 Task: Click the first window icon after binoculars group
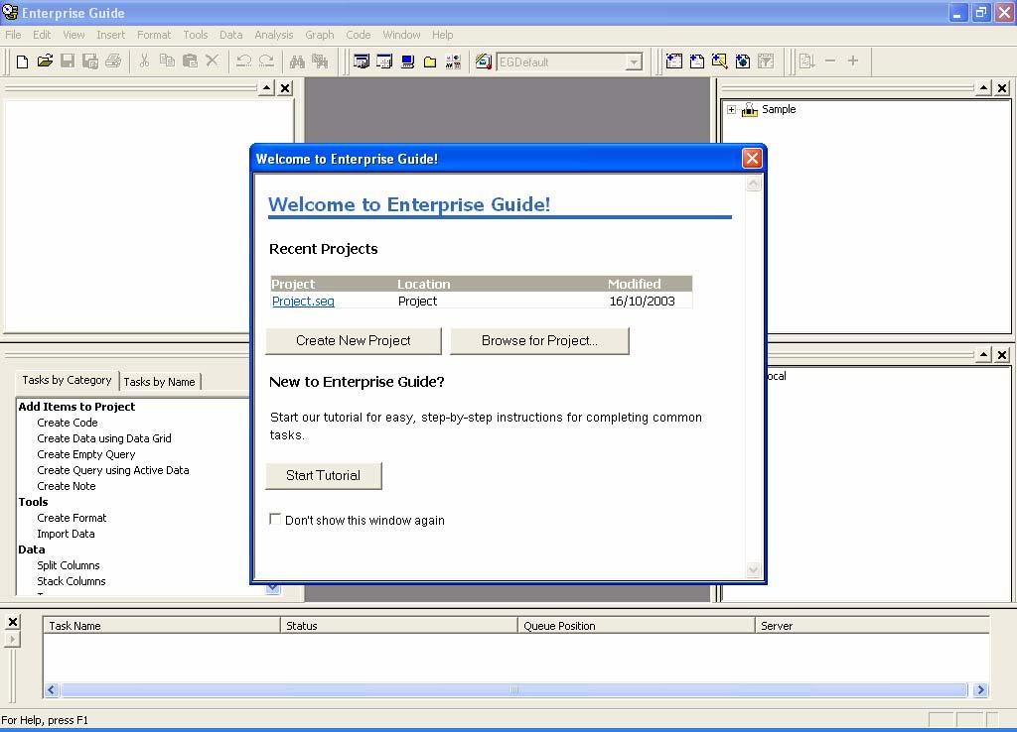[362, 61]
